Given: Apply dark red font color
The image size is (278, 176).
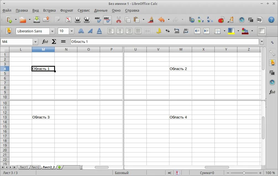Looking at the screenshot, I should (245, 31).
